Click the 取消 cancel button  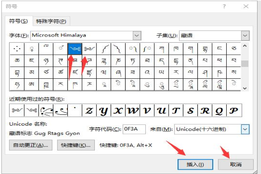(235, 164)
